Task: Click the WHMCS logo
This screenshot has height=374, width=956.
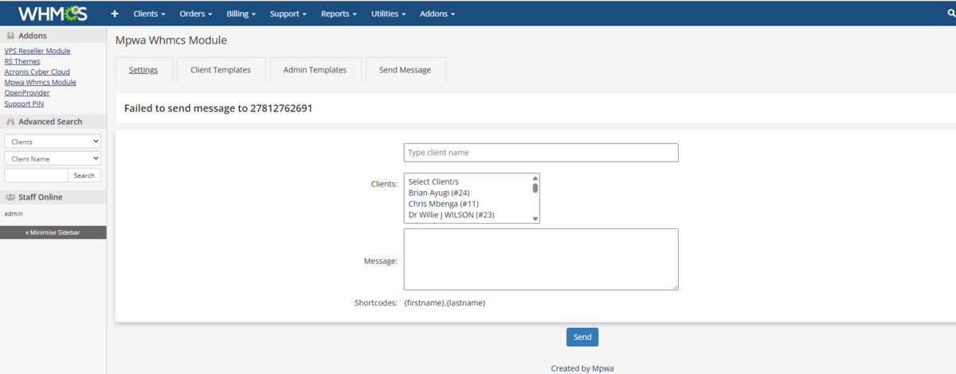Action: click(x=52, y=14)
